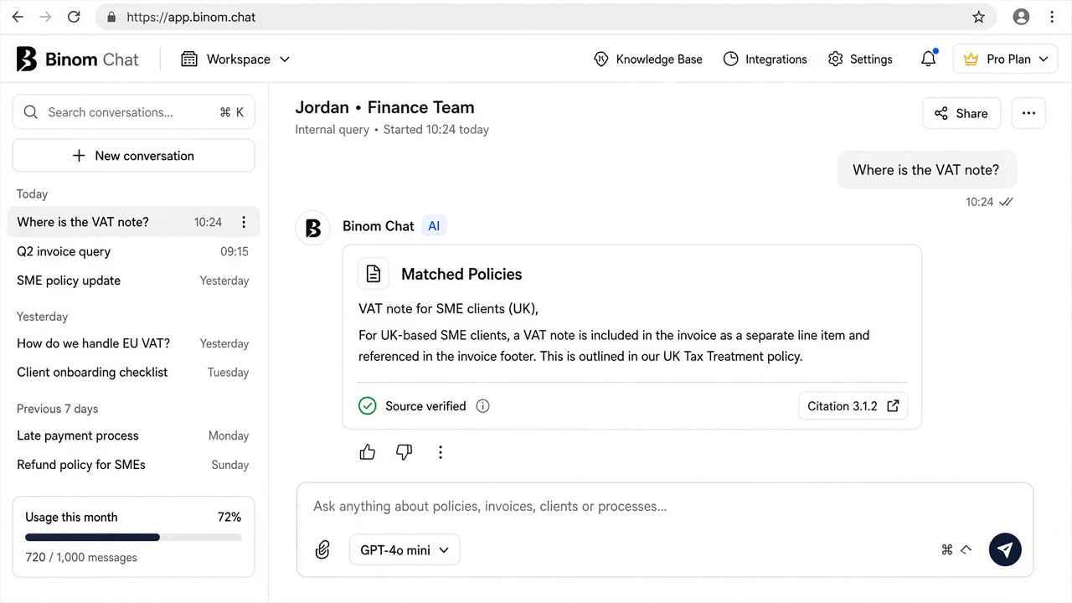1072x603 pixels.
Task: Click the Matched Policies document icon
Action: pos(374,274)
